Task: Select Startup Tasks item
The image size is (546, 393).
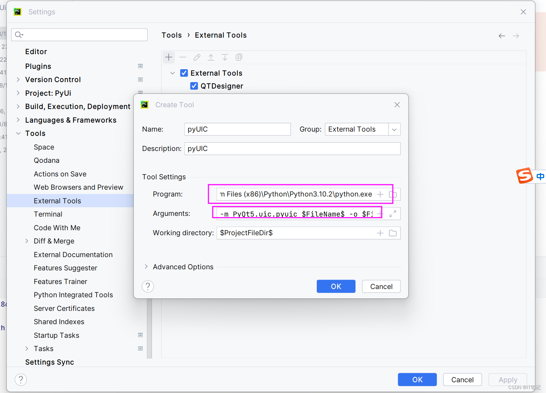Action: point(56,335)
